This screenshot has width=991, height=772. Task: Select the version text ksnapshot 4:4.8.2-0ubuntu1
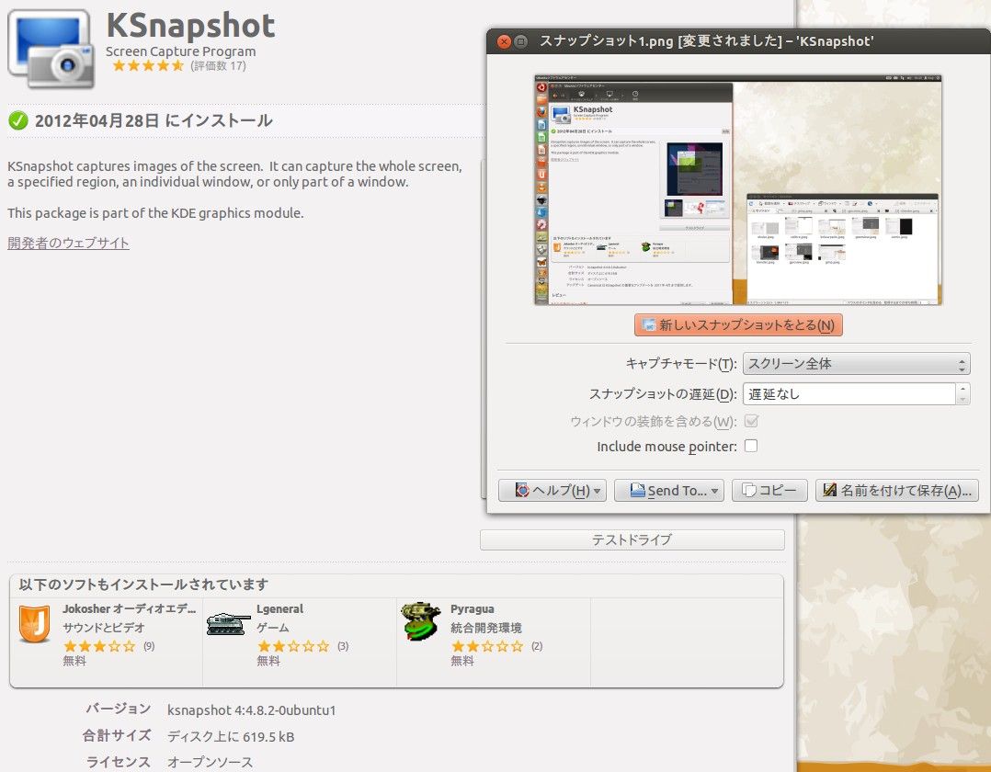tap(252, 710)
